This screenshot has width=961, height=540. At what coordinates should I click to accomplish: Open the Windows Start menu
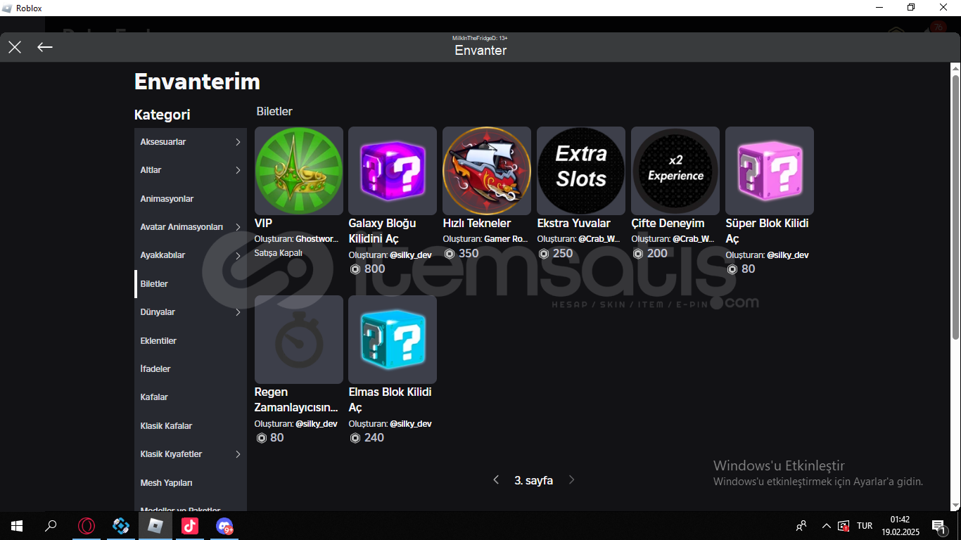17,526
